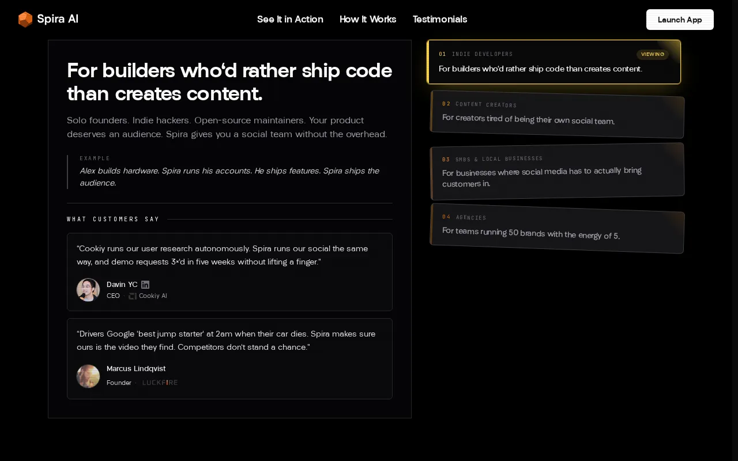
Task: Click the 'best jump starter' testimonial text
Action: coord(226,341)
